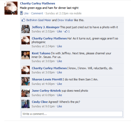Click Kent Takano's name link
131x123 pixels.
[41, 53]
